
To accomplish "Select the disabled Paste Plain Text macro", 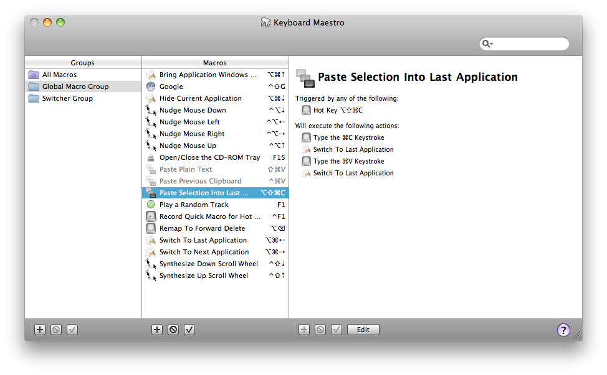I will pyautogui.click(x=215, y=169).
